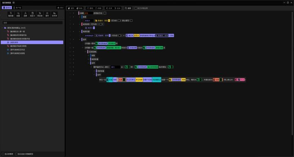Create a new folder (文件夹)
Screen dimensions: 294x157
[54, 14]
